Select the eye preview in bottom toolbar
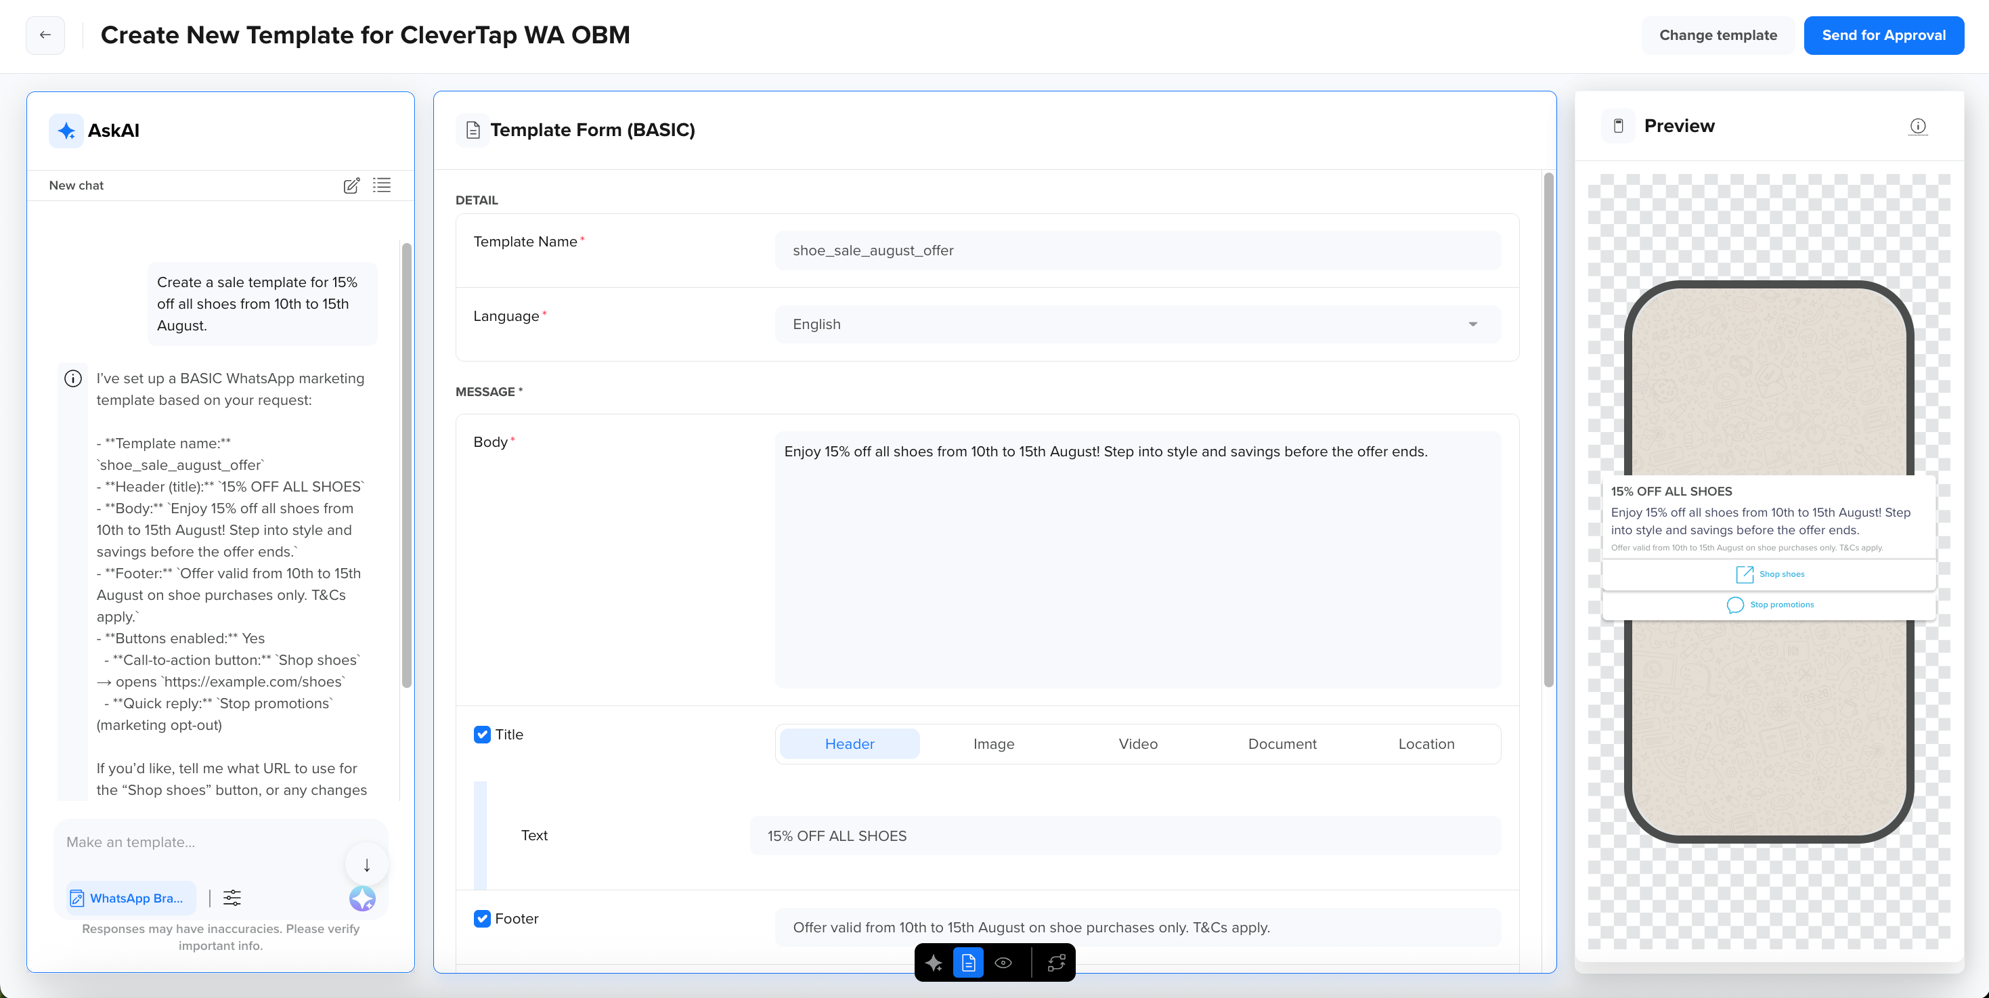The height and width of the screenshot is (998, 1989). pyautogui.click(x=1003, y=963)
